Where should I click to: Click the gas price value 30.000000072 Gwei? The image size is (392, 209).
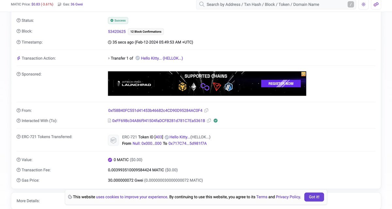click(125, 180)
